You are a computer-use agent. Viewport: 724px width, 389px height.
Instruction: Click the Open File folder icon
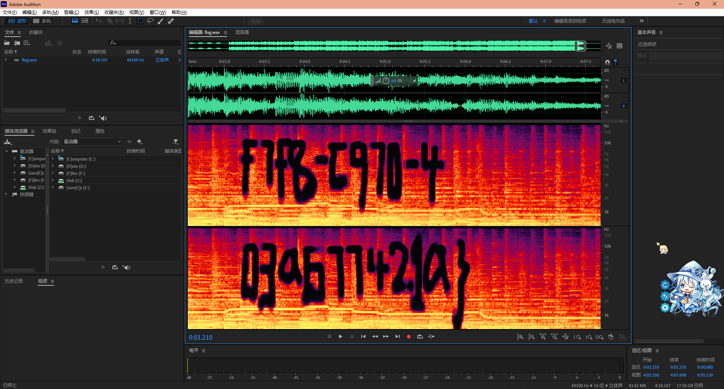(7, 43)
